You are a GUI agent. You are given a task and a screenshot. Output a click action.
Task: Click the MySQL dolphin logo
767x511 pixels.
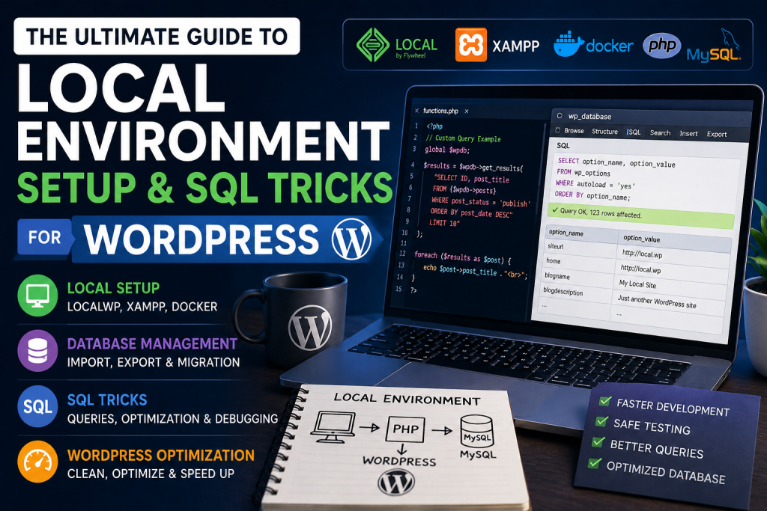pos(714,46)
